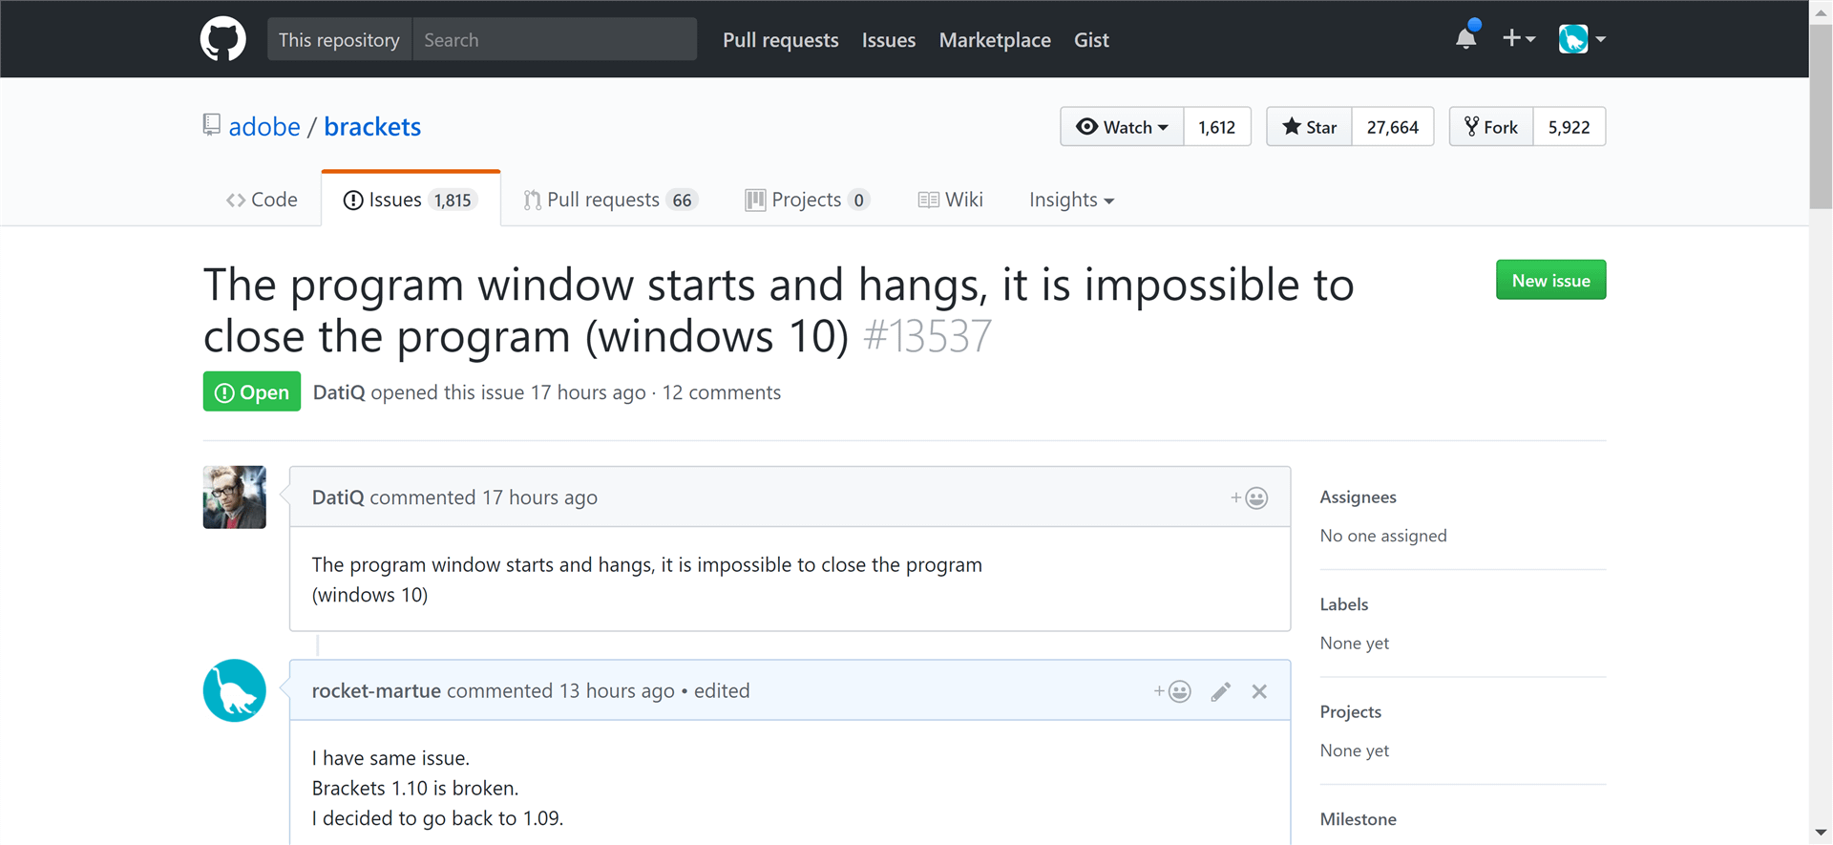This screenshot has height=845, width=1833.
Task: Open the notifications bell
Action: point(1465,39)
